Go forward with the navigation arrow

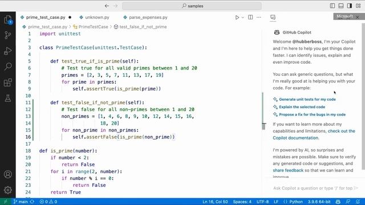coord(116,6)
